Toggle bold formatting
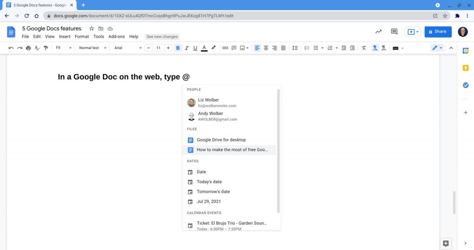Screen dimensions: 474x250 (178, 48)
